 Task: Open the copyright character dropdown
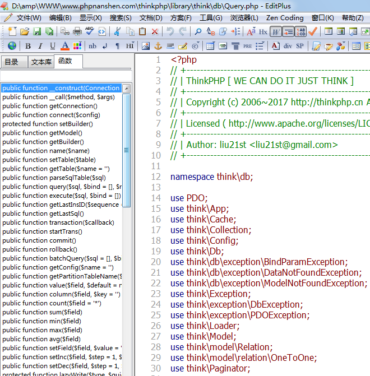tap(196, 45)
